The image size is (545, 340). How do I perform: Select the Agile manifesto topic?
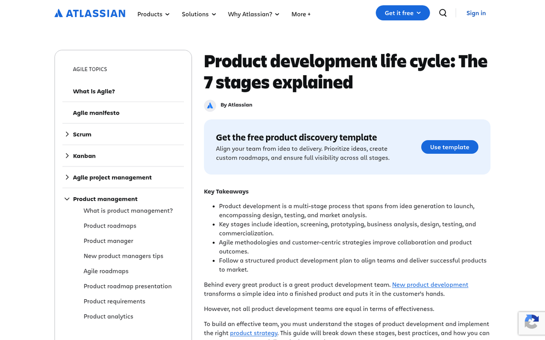[x=96, y=112]
